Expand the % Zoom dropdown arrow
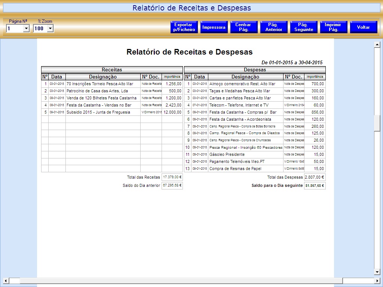This screenshot has height=287, width=383. (50, 28)
